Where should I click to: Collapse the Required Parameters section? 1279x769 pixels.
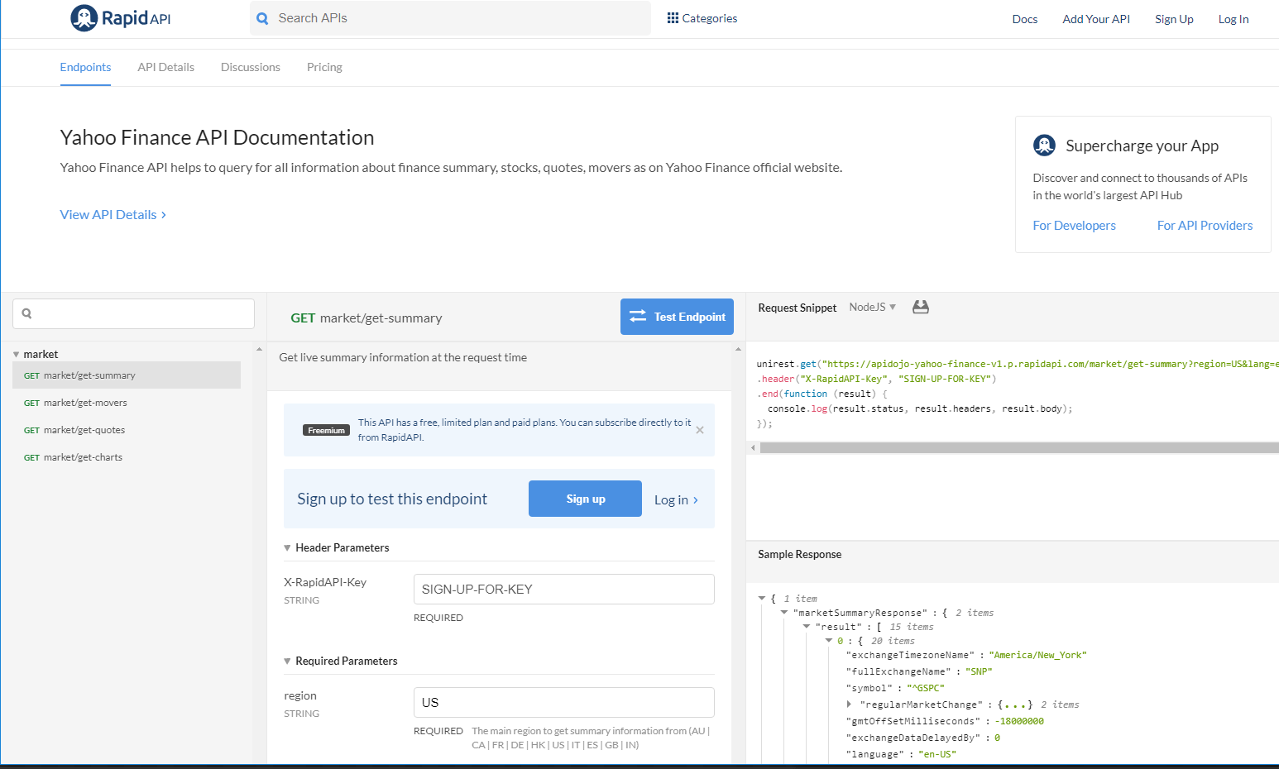tap(287, 661)
